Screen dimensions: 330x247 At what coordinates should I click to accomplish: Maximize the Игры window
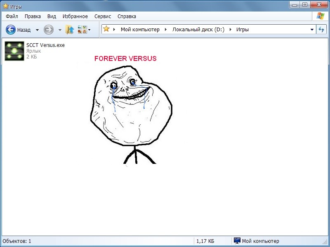[305, 5]
